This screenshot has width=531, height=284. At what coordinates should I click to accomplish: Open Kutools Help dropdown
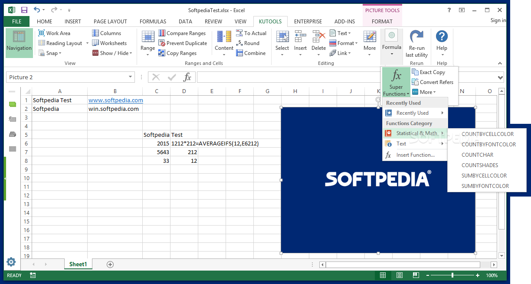click(442, 43)
